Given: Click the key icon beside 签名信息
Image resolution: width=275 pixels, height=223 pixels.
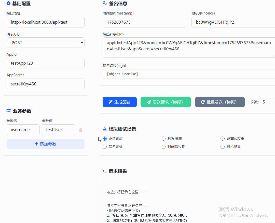Looking at the screenshot, I should (105, 3).
